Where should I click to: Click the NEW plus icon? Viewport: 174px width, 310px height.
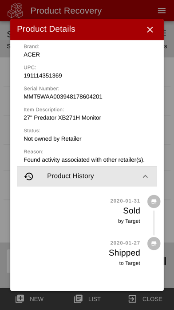tap(20, 299)
